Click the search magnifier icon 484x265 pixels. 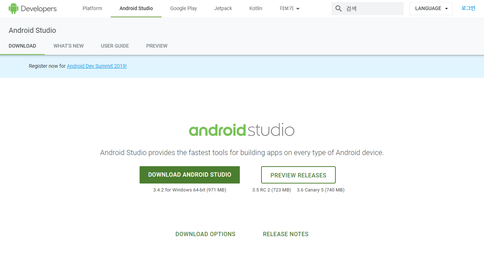[339, 9]
